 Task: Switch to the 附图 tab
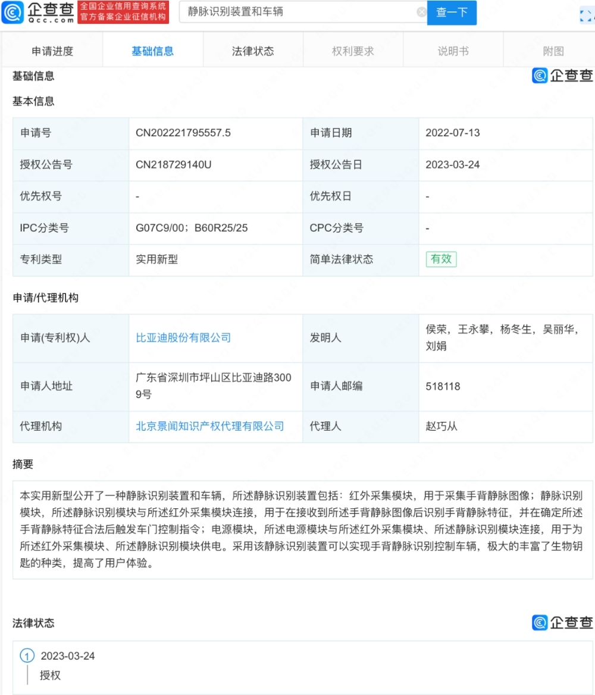(x=553, y=51)
